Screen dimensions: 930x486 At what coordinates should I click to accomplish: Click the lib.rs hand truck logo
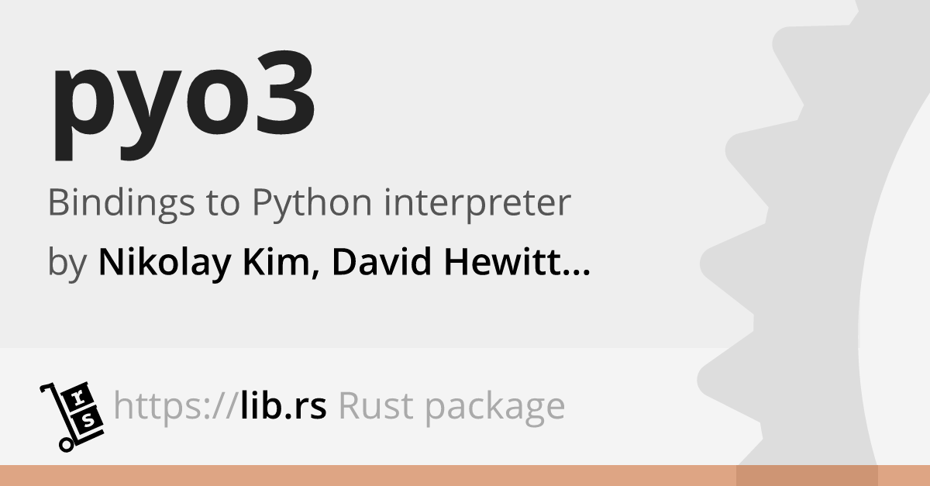click(x=71, y=416)
